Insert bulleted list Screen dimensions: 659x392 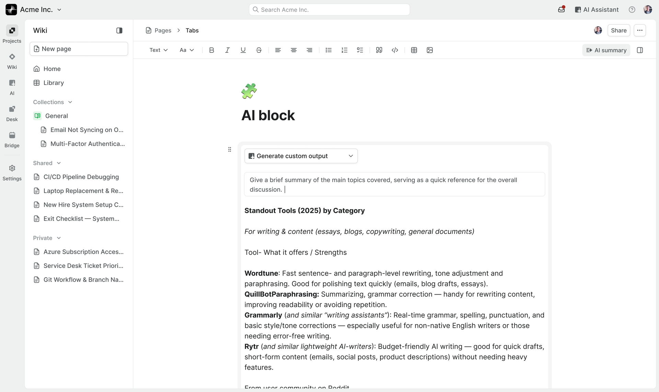click(x=328, y=50)
